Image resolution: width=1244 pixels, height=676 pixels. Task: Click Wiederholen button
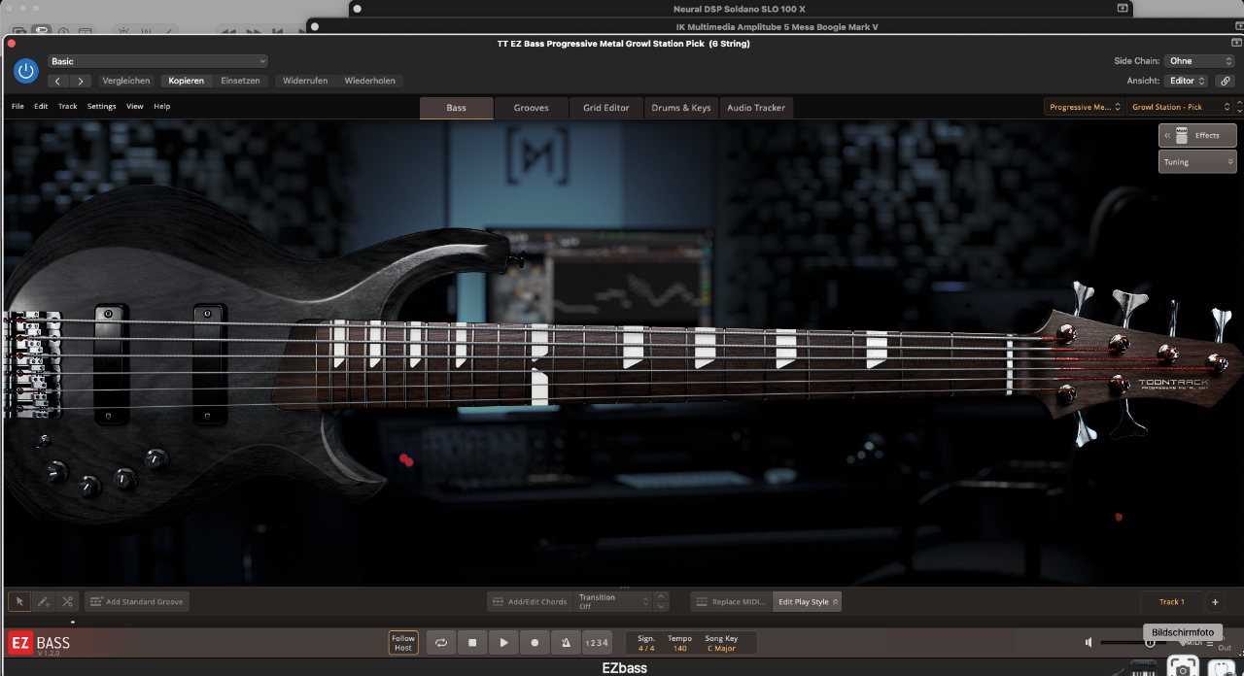tap(369, 81)
